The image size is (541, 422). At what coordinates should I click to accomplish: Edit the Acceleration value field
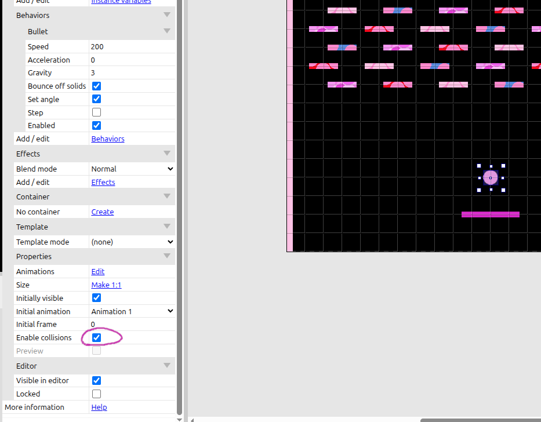(132, 60)
